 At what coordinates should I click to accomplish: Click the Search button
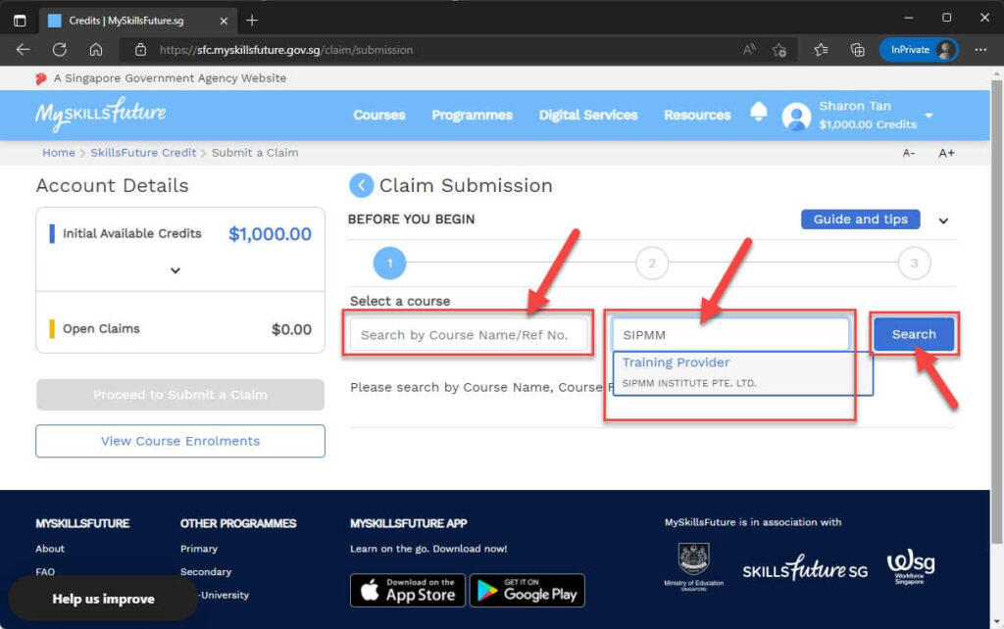(914, 333)
